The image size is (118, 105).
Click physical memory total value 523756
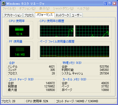(x=104, y=67)
